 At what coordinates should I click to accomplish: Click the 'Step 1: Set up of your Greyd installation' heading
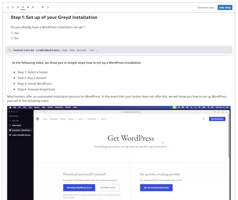point(54,17)
